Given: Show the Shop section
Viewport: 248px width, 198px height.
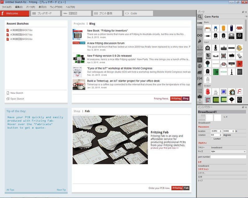Looking at the screenshot, I should (x=77, y=111).
